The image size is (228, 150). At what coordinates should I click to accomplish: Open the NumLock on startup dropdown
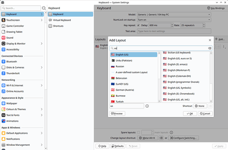pos(174,20)
